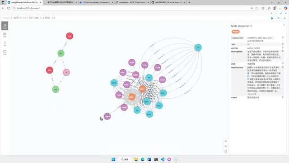Open the dify README_CN.md GitHub tab
Viewport: 289px width, 163px height.
tap(168, 2)
